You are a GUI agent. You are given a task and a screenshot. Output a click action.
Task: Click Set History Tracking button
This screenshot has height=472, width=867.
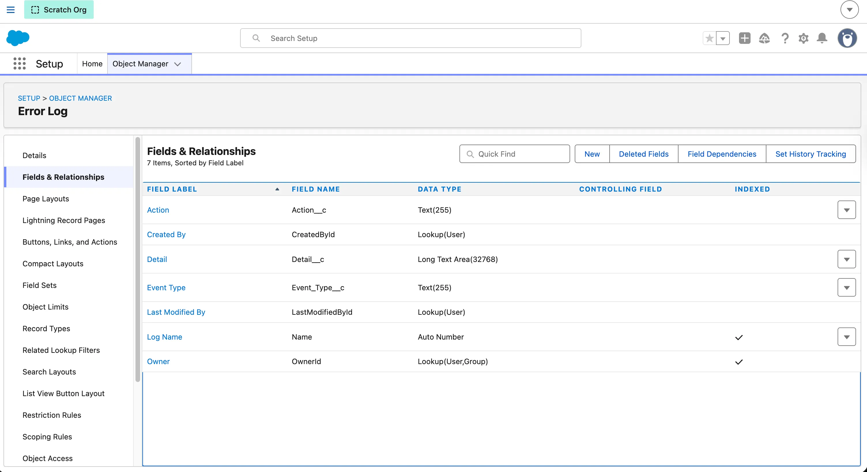pos(811,154)
